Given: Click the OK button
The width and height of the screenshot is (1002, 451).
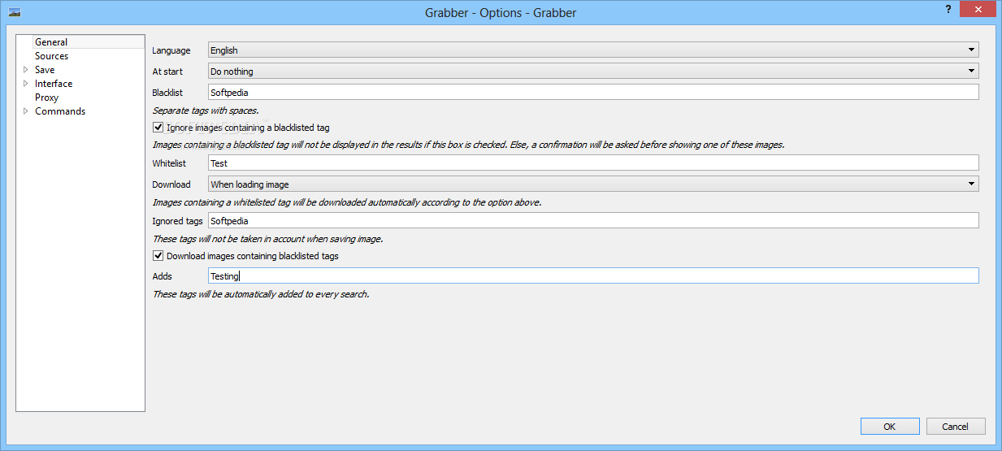Looking at the screenshot, I should coord(890,427).
